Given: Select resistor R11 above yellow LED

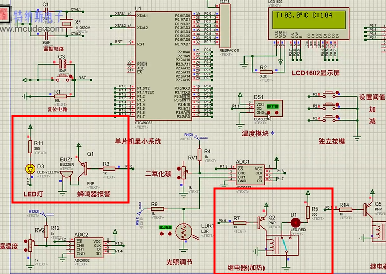Looking at the screenshot, I should (30, 146).
